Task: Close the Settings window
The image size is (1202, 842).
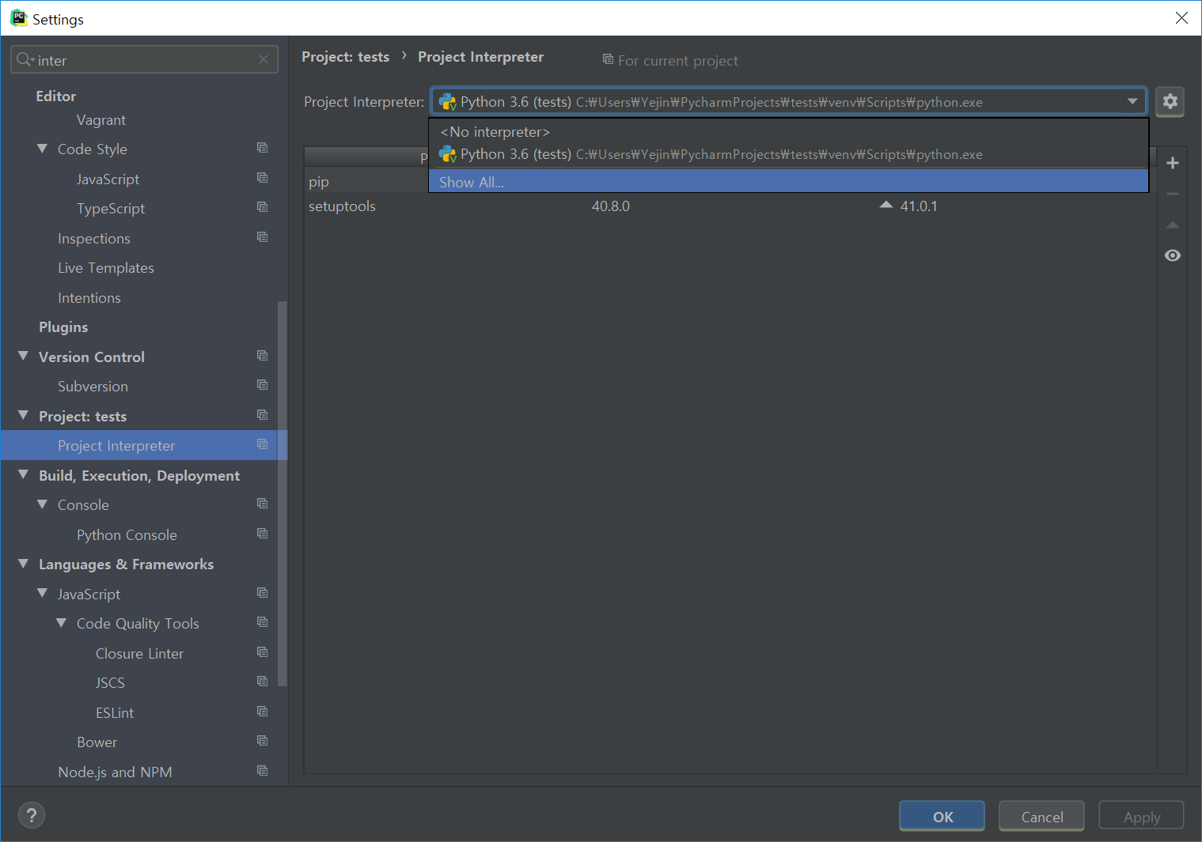Action: (x=1181, y=18)
